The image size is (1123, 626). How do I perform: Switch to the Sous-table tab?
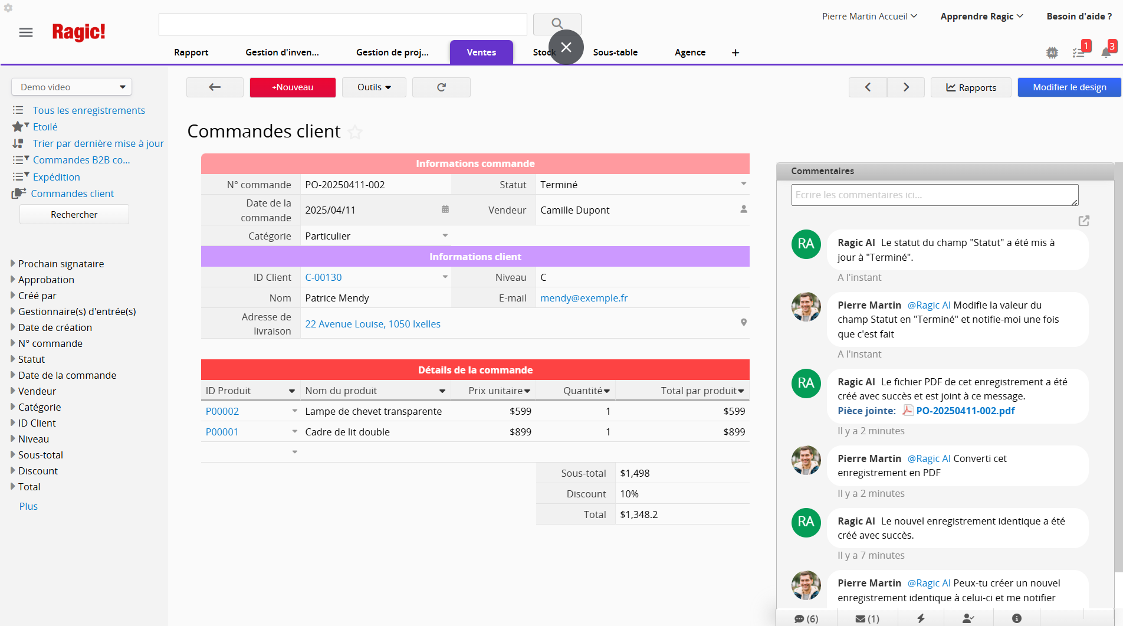pyautogui.click(x=615, y=53)
